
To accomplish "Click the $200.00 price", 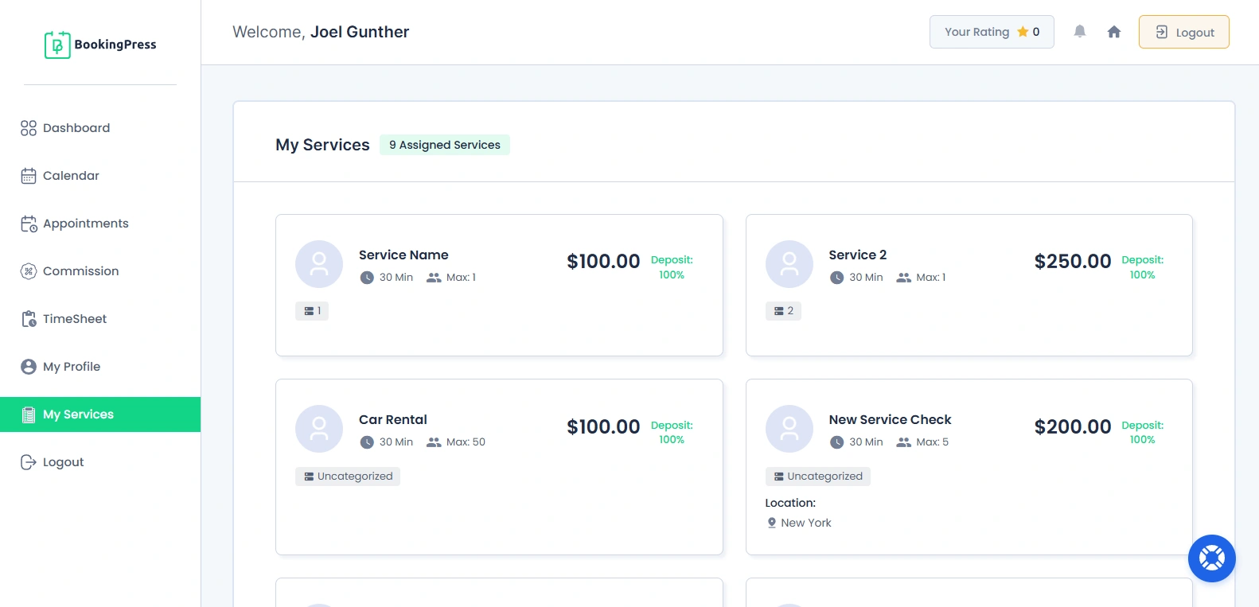I will [1073, 427].
